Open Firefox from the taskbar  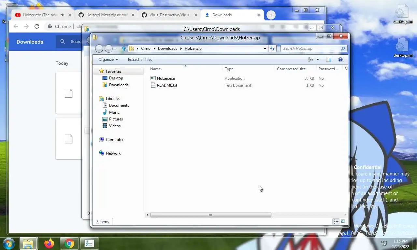pos(49,243)
